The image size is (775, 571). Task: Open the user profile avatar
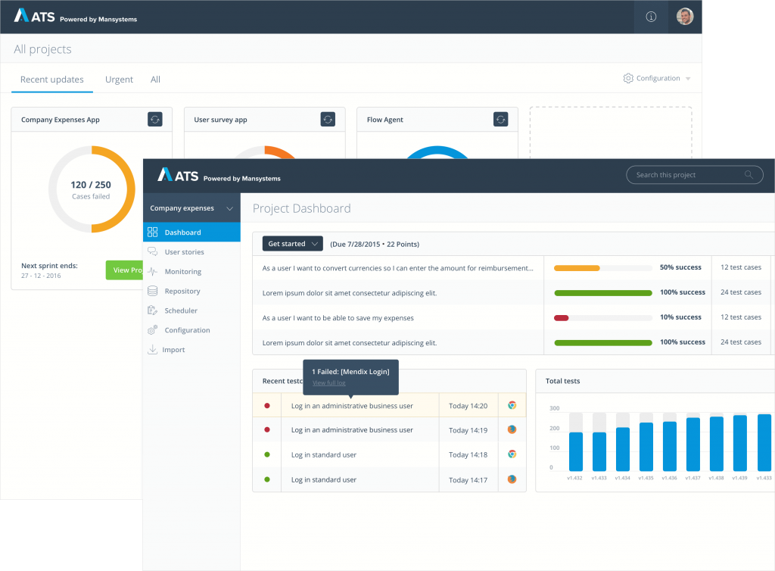(684, 17)
